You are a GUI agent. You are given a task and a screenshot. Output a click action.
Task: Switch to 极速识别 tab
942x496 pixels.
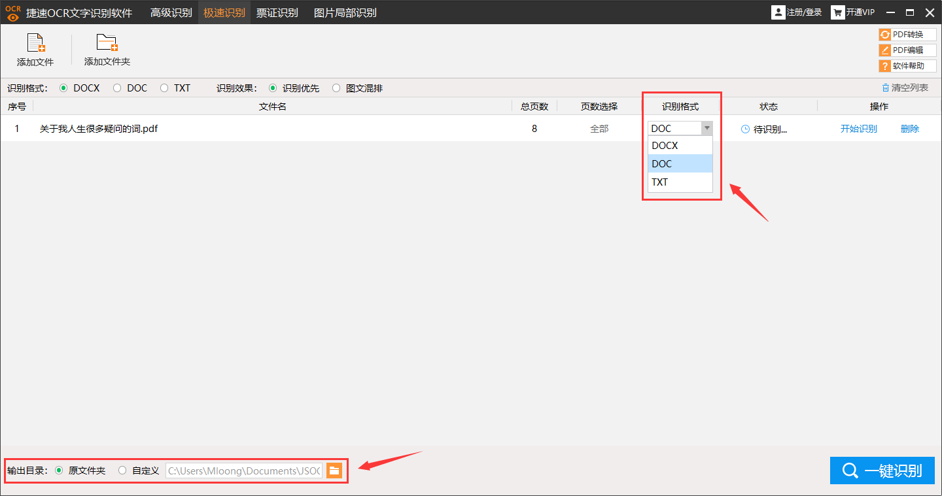tap(224, 12)
